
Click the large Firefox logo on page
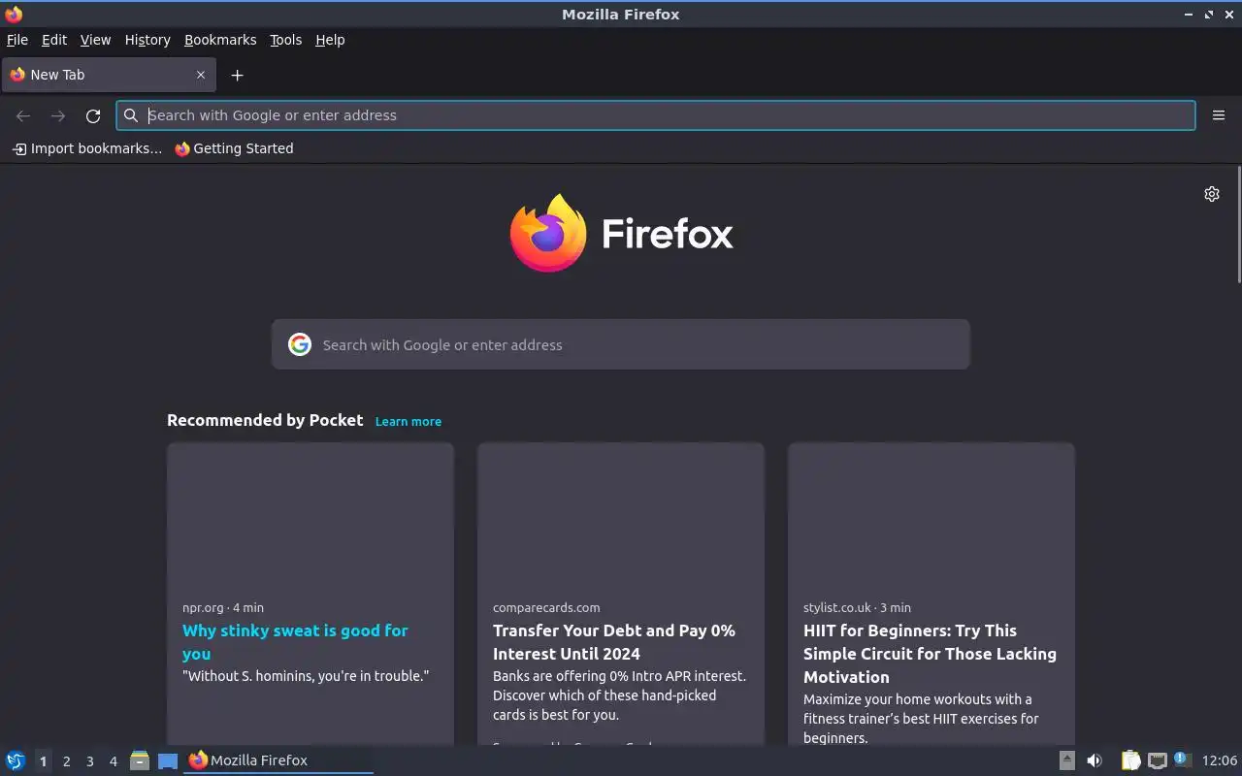point(548,233)
